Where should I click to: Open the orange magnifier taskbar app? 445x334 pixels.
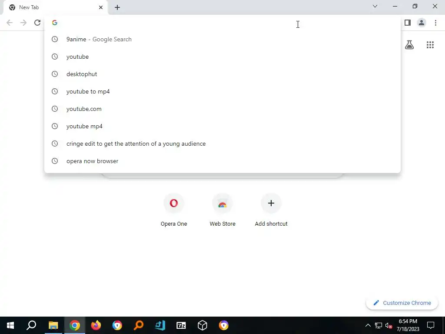[x=139, y=325]
